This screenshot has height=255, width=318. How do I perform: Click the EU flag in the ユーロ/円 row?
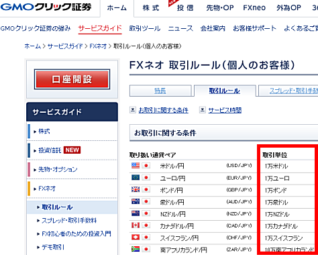coord(136,178)
